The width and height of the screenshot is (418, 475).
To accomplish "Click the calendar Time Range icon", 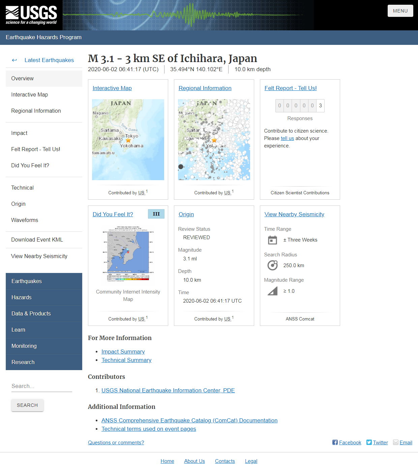I will coord(272,240).
